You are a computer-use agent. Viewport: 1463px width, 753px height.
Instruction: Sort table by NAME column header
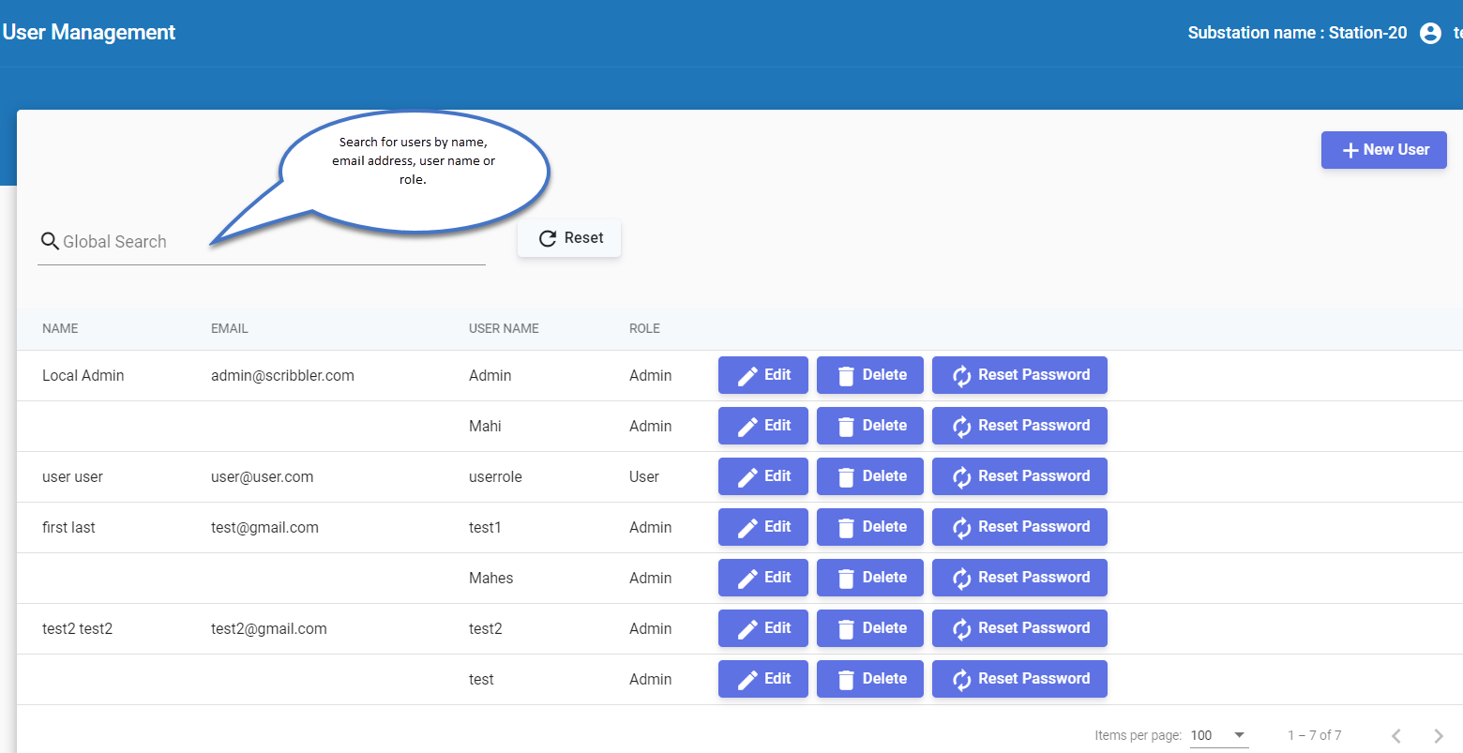coord(60,328)
